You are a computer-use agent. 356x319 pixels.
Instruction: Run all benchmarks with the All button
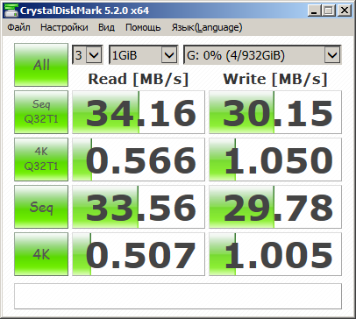click(x=41, y=65)
